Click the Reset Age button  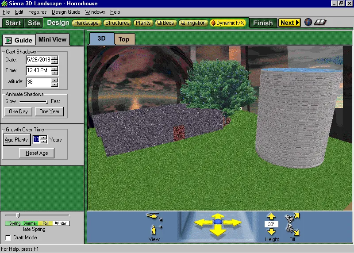coord(37,153)
